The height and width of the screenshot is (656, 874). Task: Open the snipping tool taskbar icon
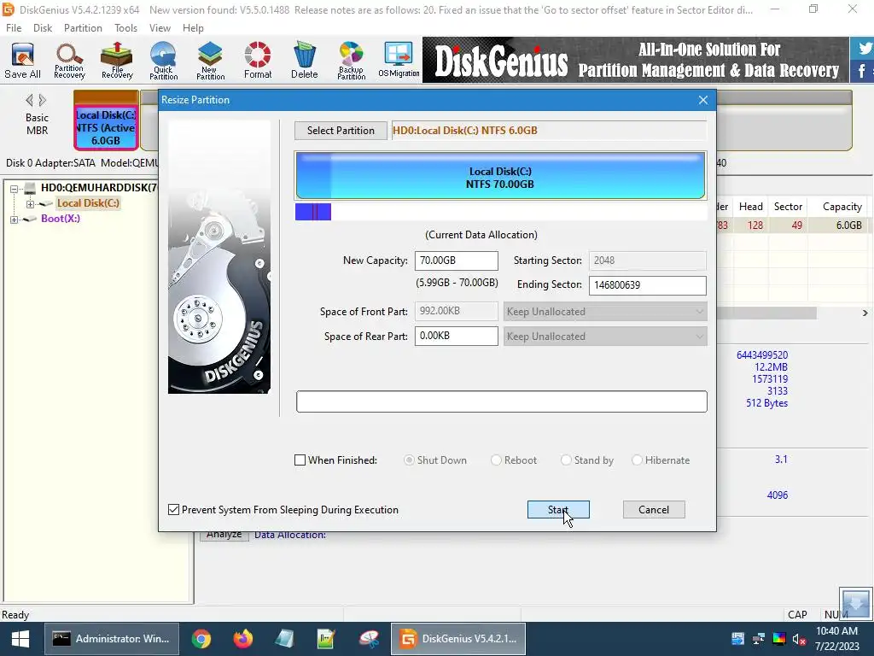(369, 639)
